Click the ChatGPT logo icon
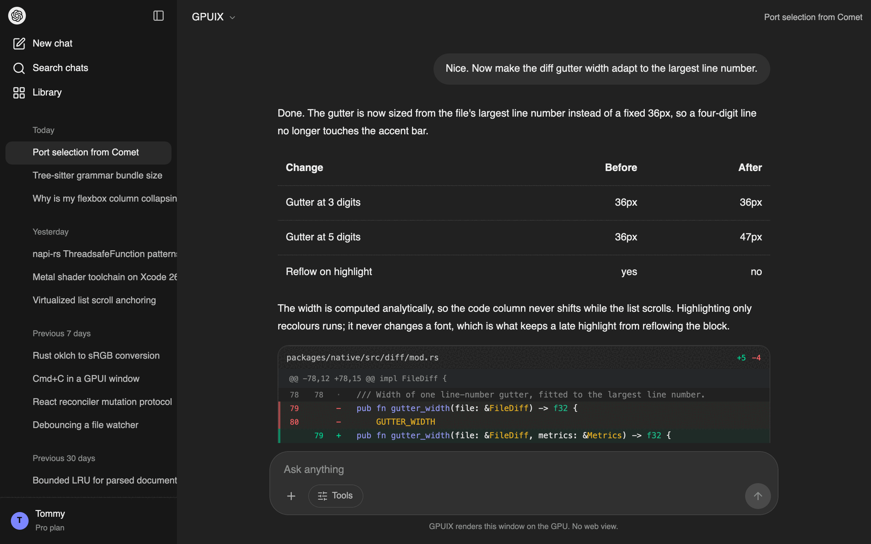This screenshot has height=544, width=871. (17, 16)
